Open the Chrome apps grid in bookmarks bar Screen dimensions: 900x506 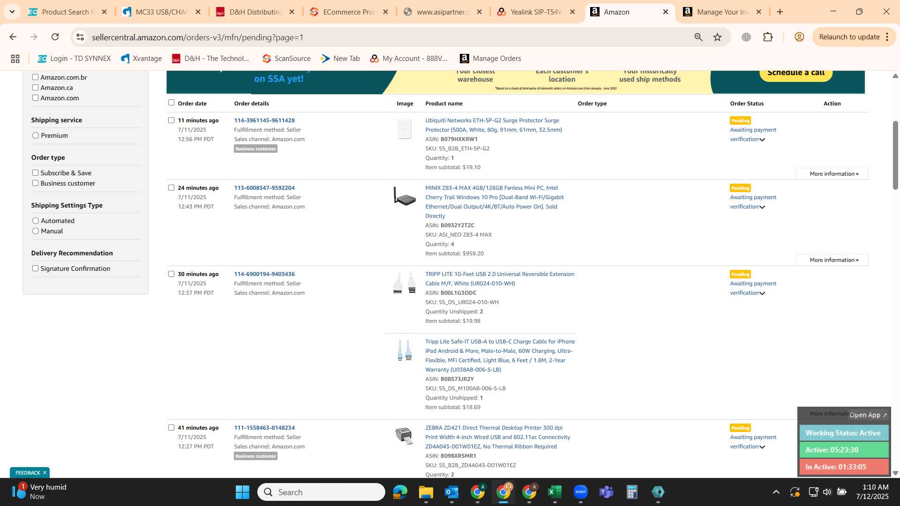point(15,59)
